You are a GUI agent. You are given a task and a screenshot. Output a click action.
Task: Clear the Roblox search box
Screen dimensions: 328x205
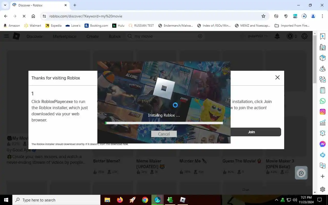tap(200, 36)
